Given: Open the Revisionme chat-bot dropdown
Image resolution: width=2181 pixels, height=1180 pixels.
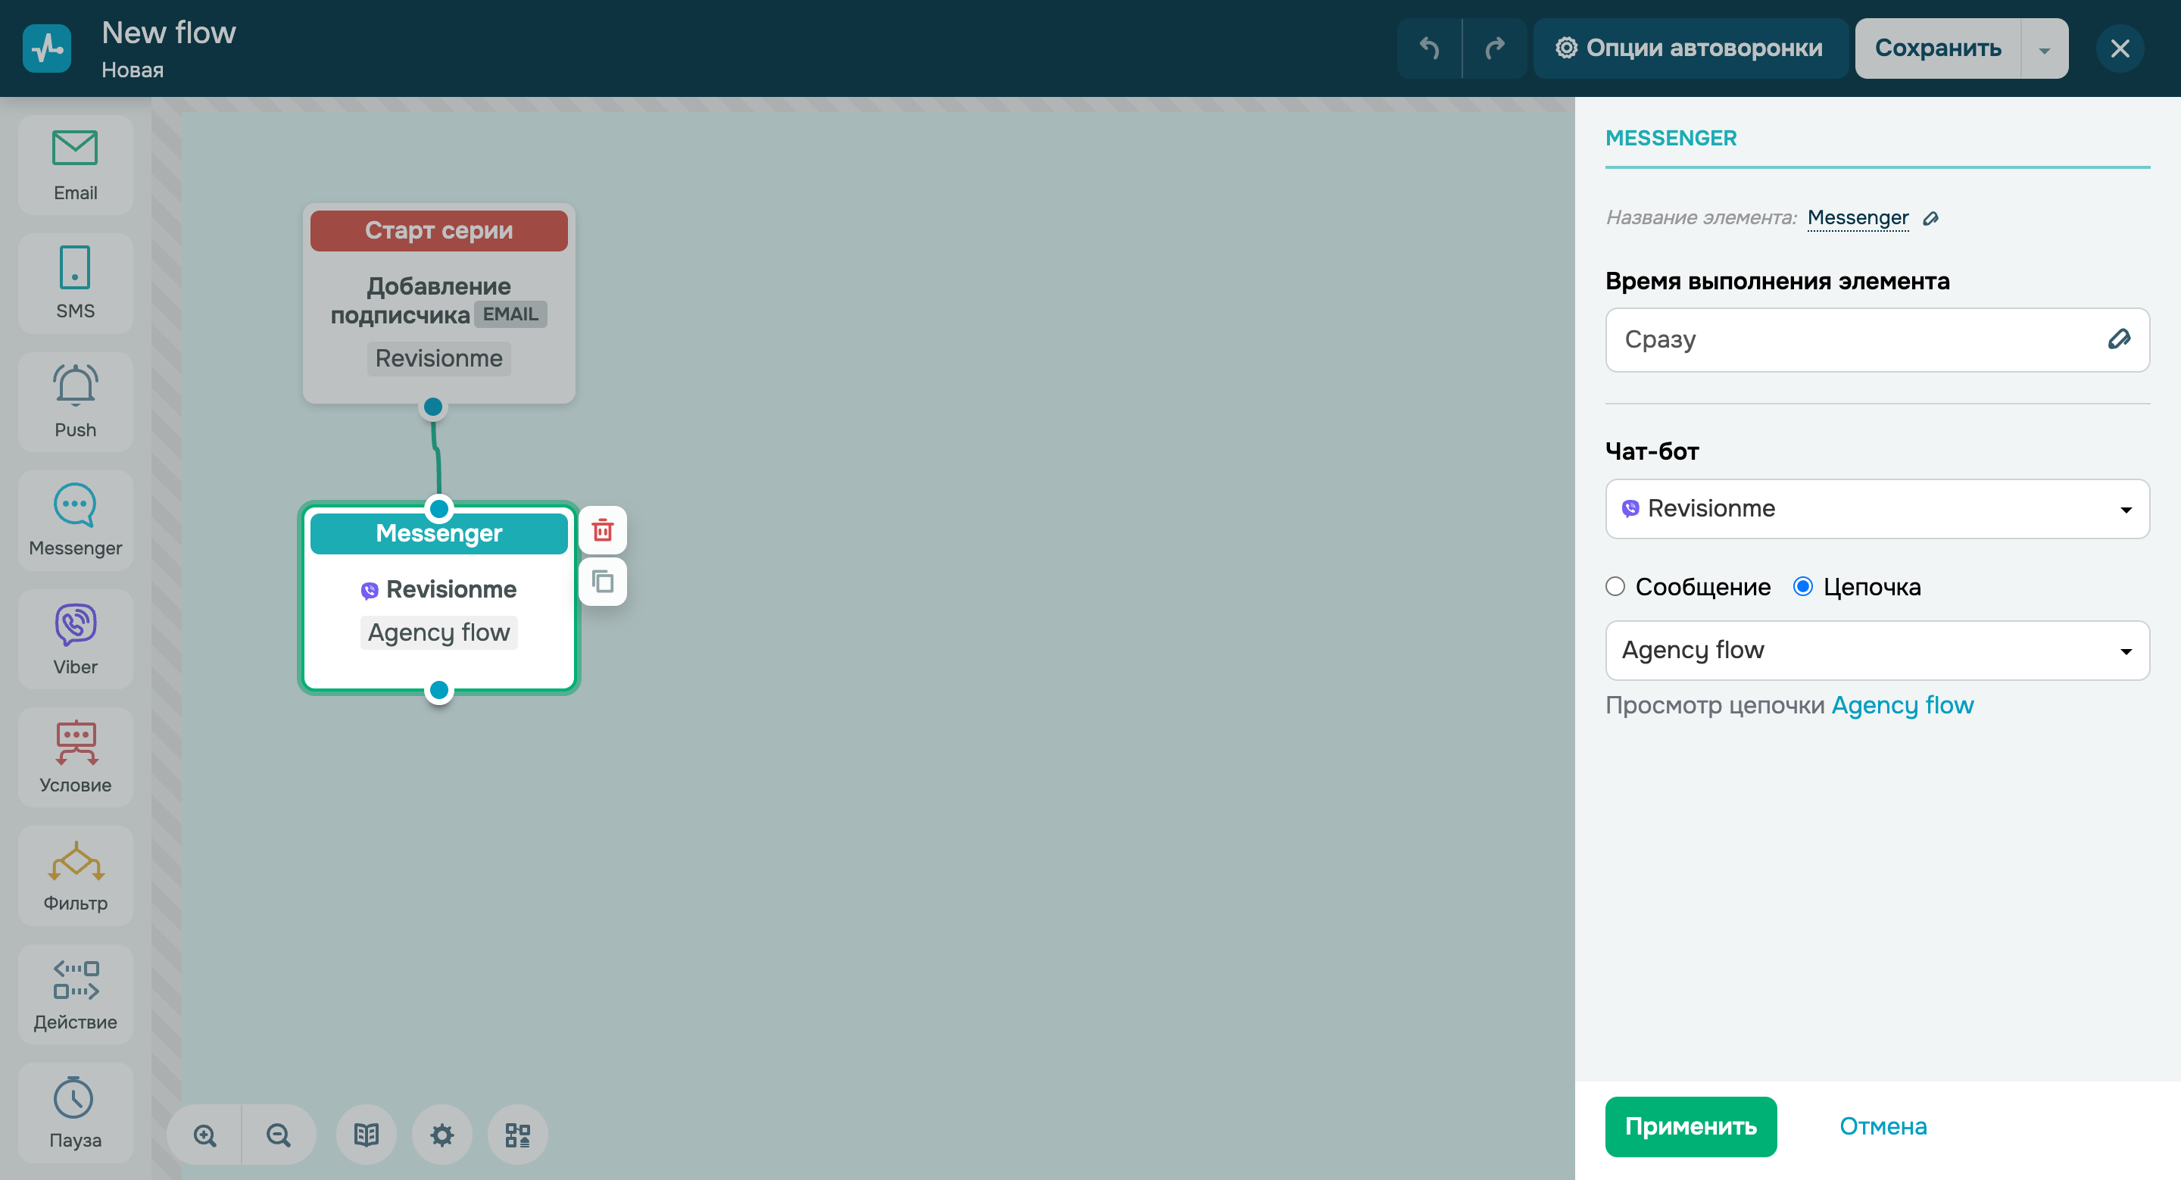Looking at the screenshot, I should point(1877,509).
